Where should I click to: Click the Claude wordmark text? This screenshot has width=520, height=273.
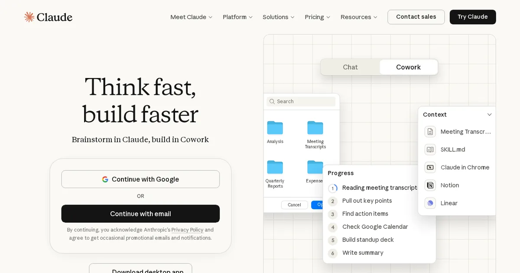[55, 17]
